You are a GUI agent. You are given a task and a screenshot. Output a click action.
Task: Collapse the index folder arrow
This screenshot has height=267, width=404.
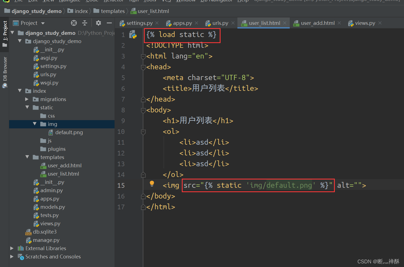click(x=20, y=91)
